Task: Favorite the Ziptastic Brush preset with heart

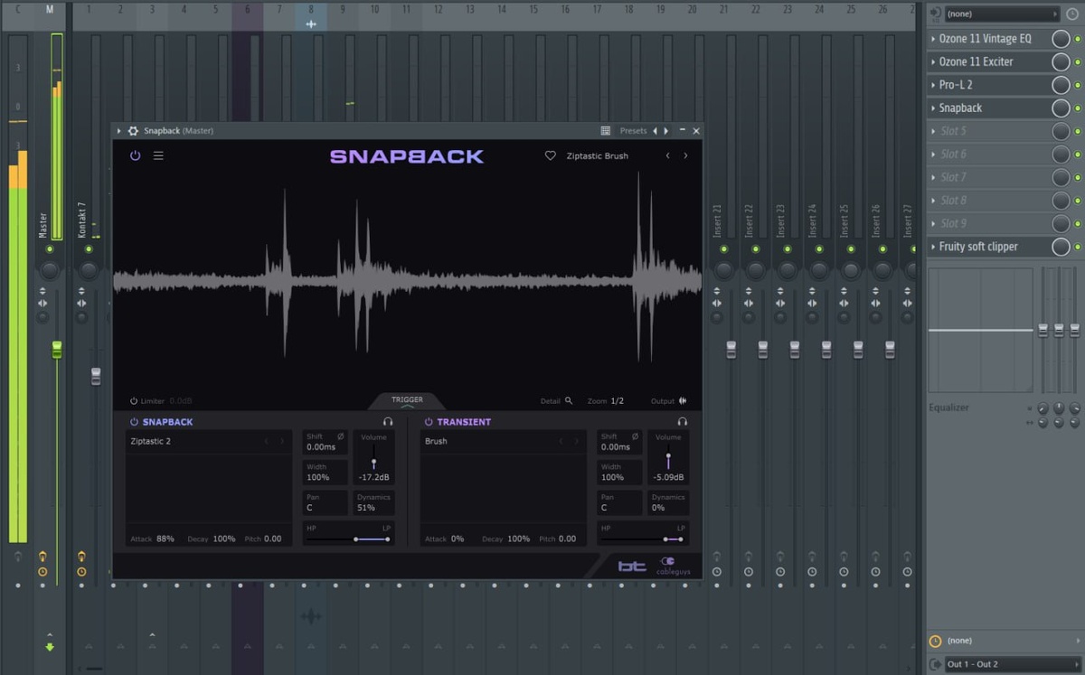Action: tap(550, 155)
